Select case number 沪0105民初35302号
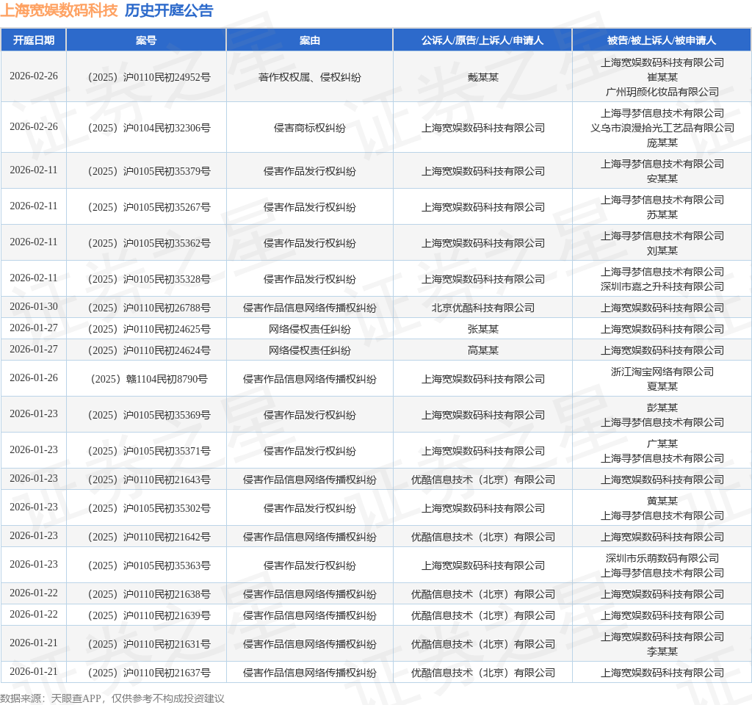This screenshot has height=705, width=752. point(167,508)
